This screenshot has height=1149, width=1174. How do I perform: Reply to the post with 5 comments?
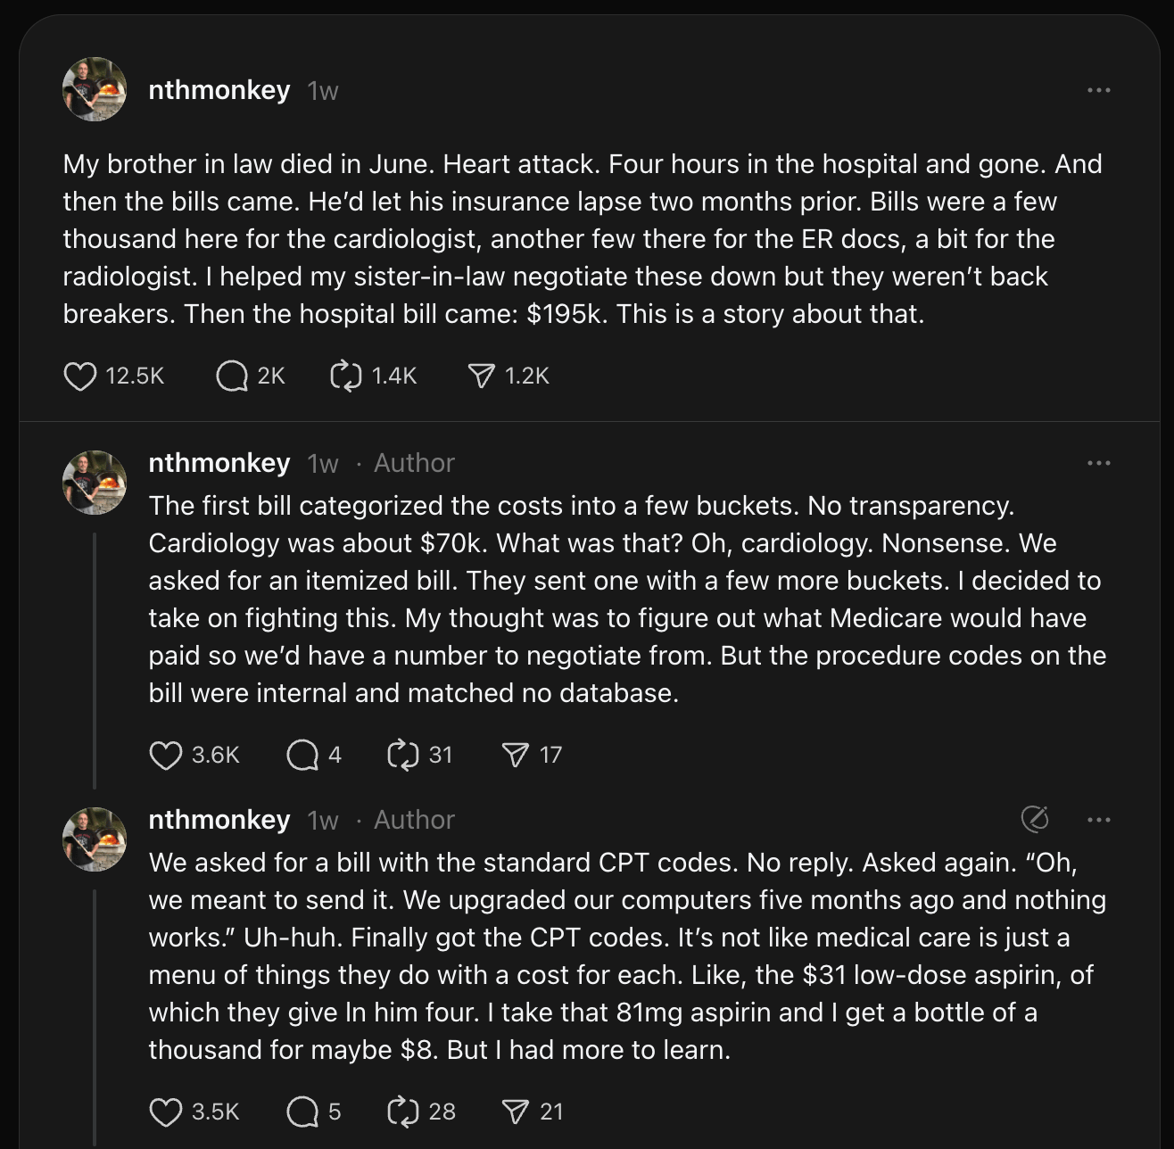(302, 1112)
